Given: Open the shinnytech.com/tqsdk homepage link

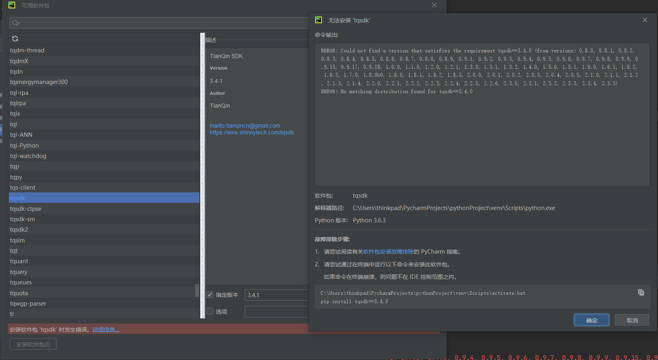Looking at the screenshot, I should 252,132.
